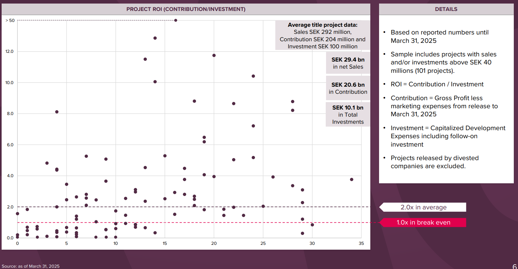Click the '> 50' y-axis label

(x=10, y=20)
